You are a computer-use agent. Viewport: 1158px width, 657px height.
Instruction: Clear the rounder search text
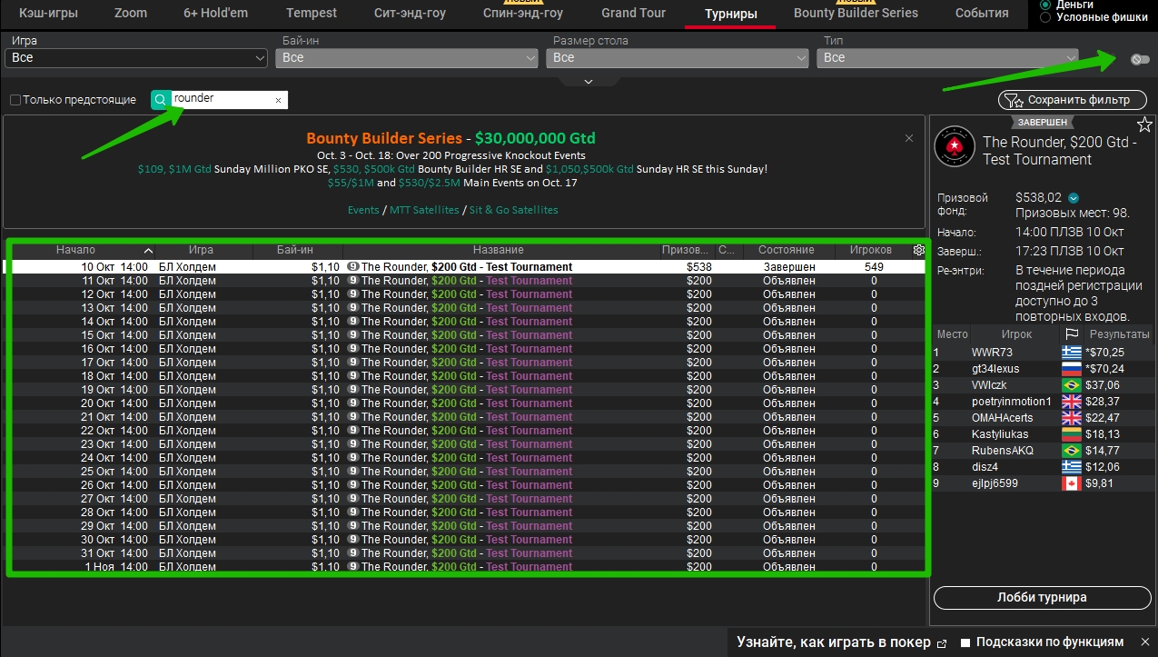click(278, 101)
